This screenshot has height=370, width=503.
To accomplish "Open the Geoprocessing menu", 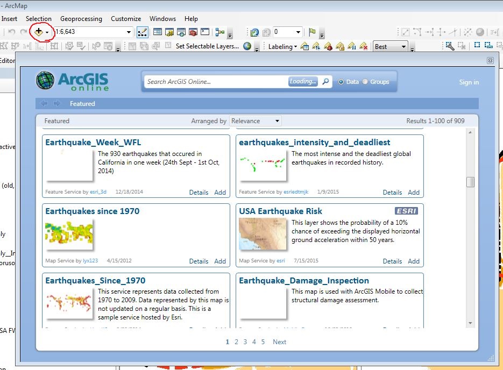I will tap(81, 19).
